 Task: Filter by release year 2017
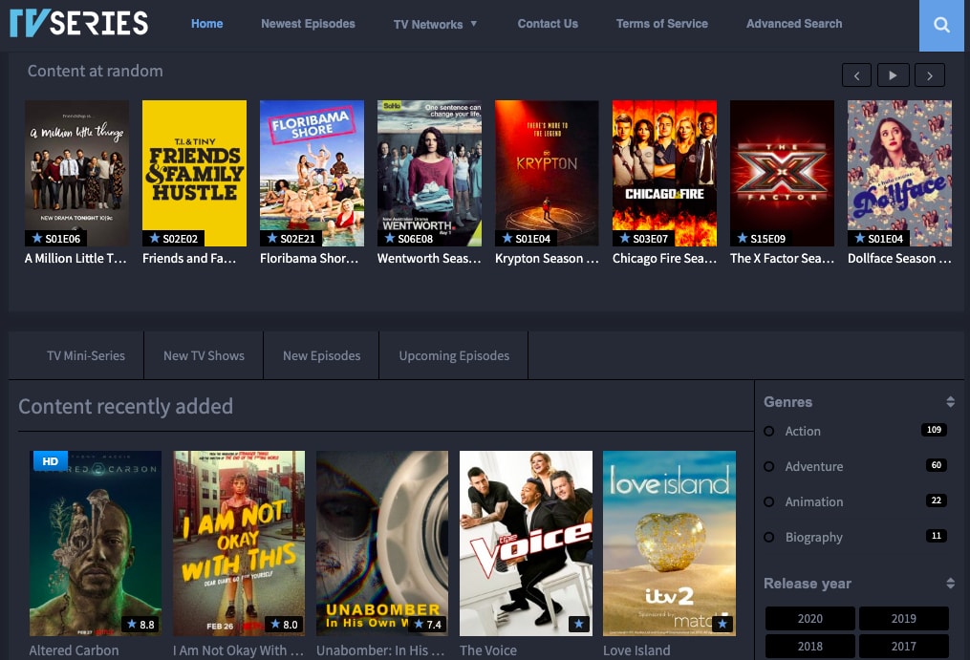(903, 646)
